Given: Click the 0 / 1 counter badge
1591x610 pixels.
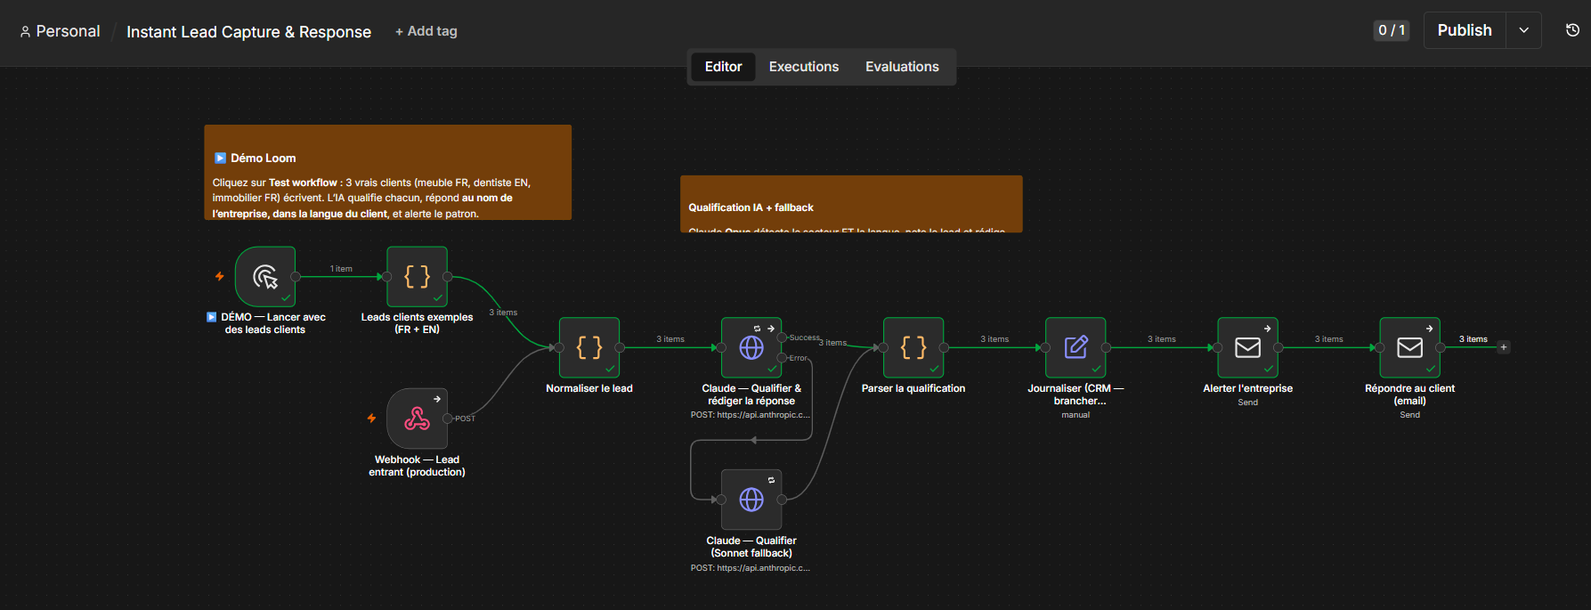Looking at the screenshot, I should [1392, 30].
